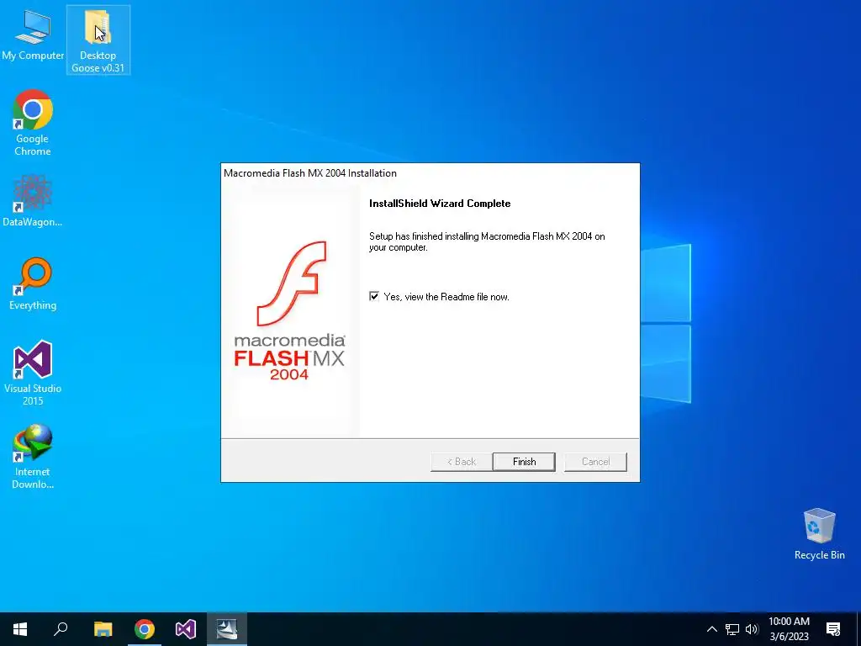Select the DataWagon desktop shortcut
Image resolution: width=861 pixels, height=646 pixels.
[33, 200]
